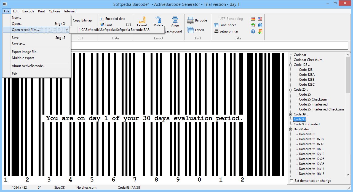Screen dimensions: 353x192
Task: Open the Label sheet setup
Action: (x=225, y=25)
